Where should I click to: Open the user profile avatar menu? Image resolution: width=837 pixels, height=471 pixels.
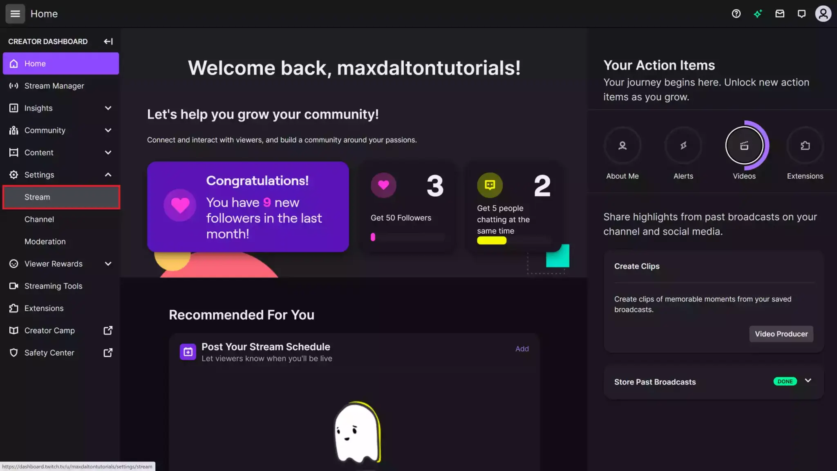(x=823, y=14)
